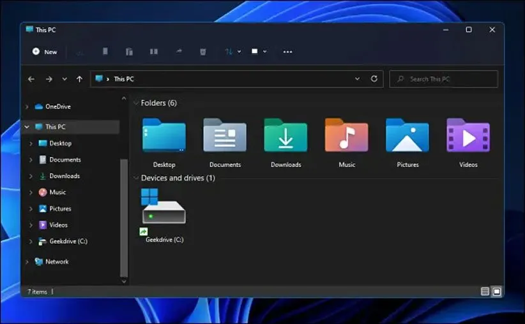Image resolution: width=525 pixels, height=324 pixels.
Task: Select Pictures in the navigation pane
Action: tap(60, 209)
